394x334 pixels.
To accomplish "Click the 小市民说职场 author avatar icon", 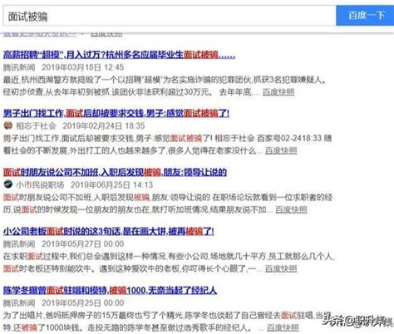I will click(x=8, y=184).
